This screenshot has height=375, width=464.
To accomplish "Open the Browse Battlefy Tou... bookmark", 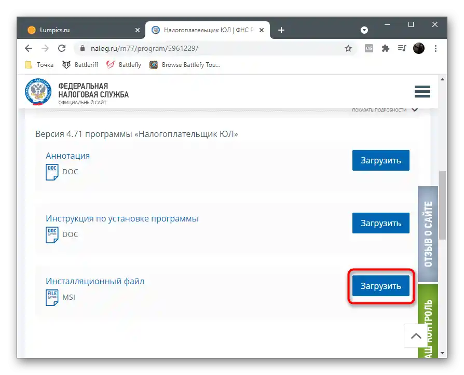I will [185, 65].
